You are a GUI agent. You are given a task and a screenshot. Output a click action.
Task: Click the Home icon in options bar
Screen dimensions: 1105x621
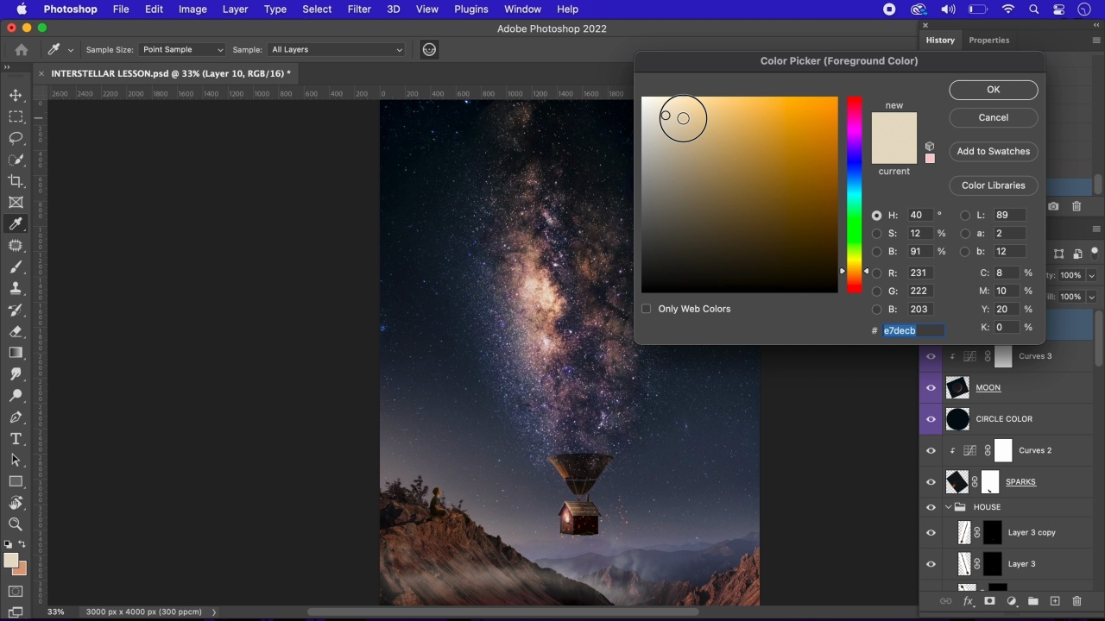click(x=22, y=50)
